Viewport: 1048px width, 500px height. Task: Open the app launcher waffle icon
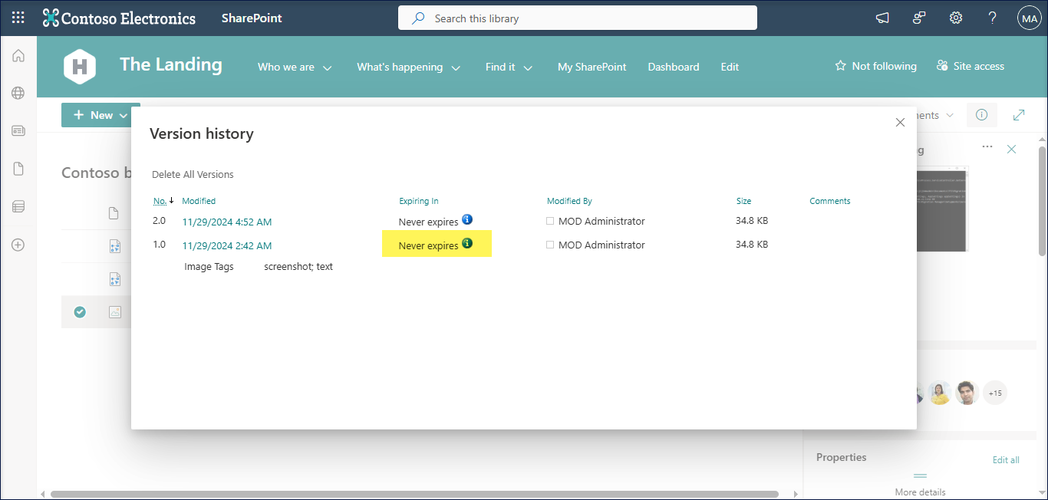tap(18, 18)
